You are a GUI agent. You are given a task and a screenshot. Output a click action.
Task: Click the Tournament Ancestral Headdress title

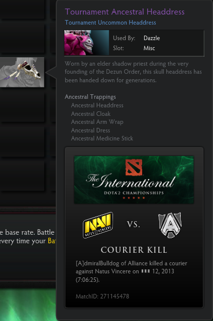(x=125, y=12)
